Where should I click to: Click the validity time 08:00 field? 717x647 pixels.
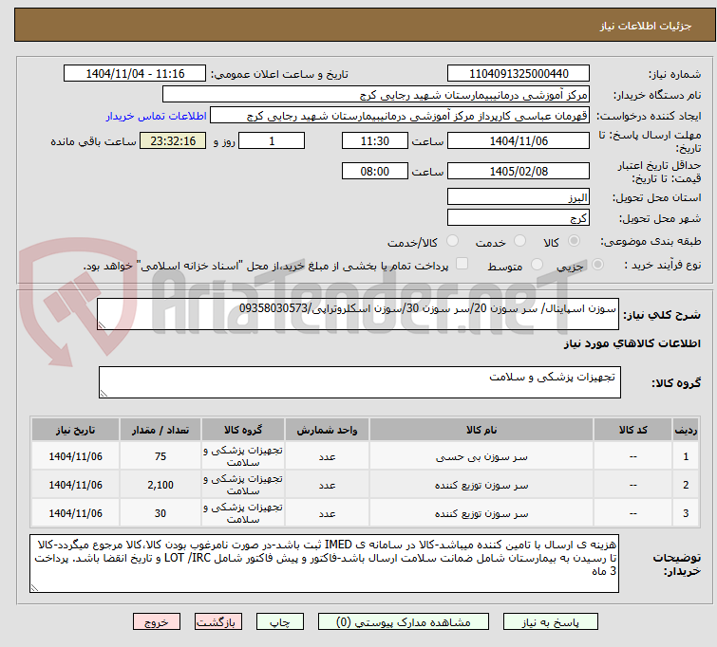tap(374, 171)
